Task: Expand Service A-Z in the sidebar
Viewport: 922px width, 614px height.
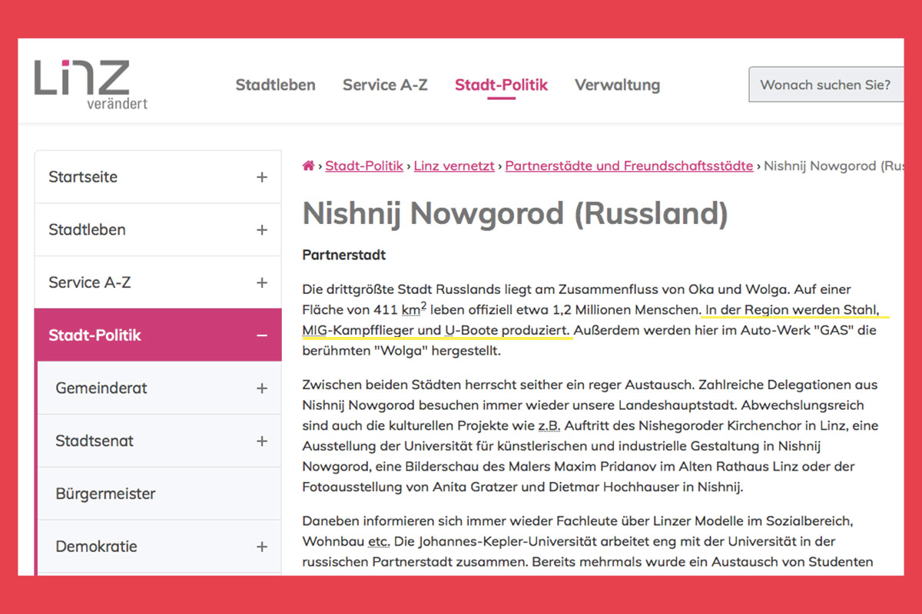Action: point(262,283)
